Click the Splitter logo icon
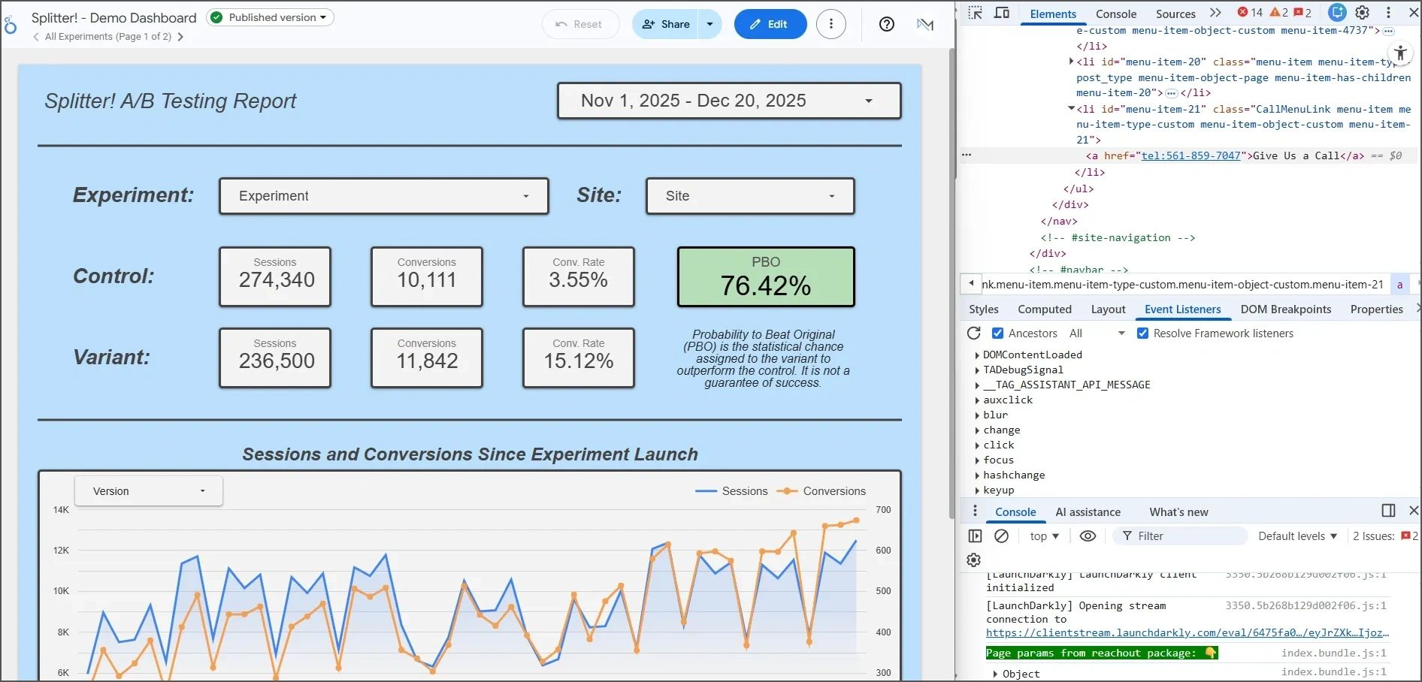This screenshot has width=1422, height=682. click(x=11, y=24)
